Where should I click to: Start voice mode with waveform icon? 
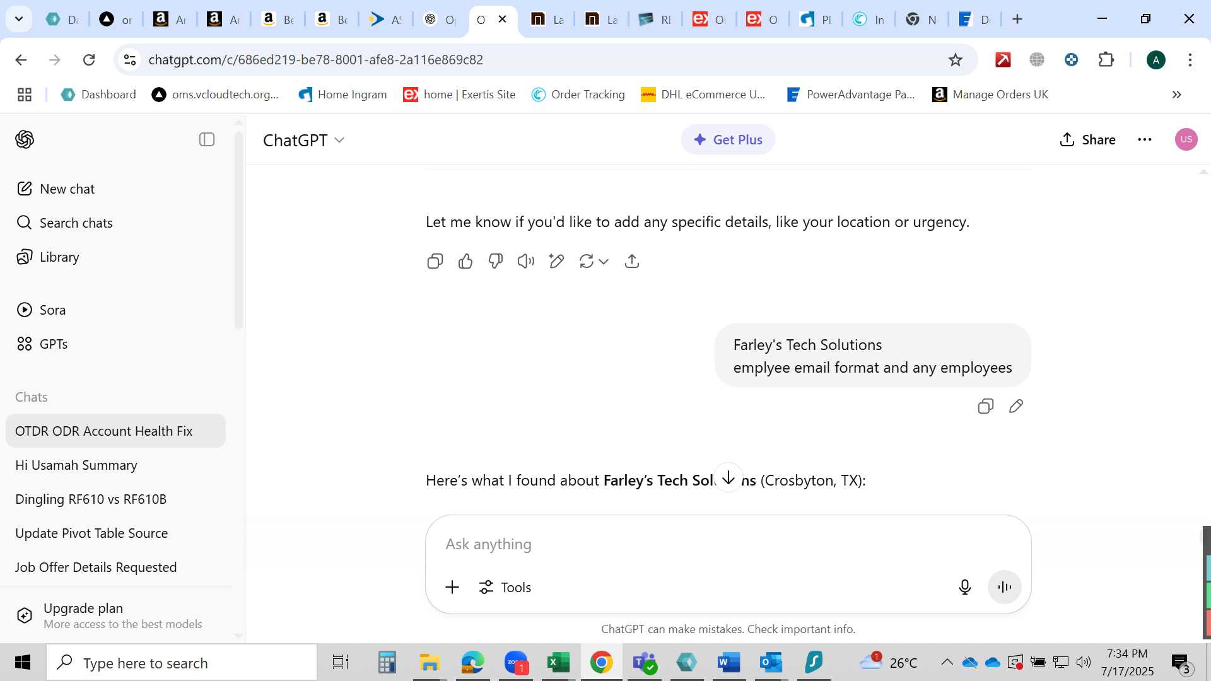[1005, 588]
